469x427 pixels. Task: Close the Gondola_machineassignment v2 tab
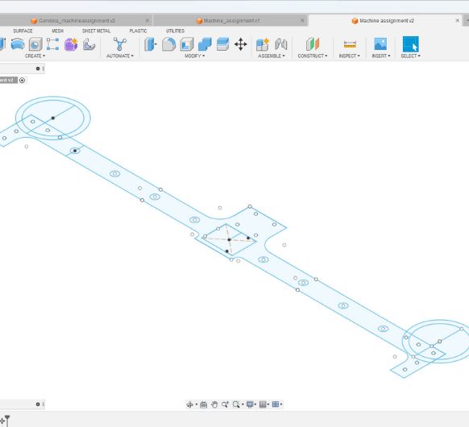pos(147,20)
